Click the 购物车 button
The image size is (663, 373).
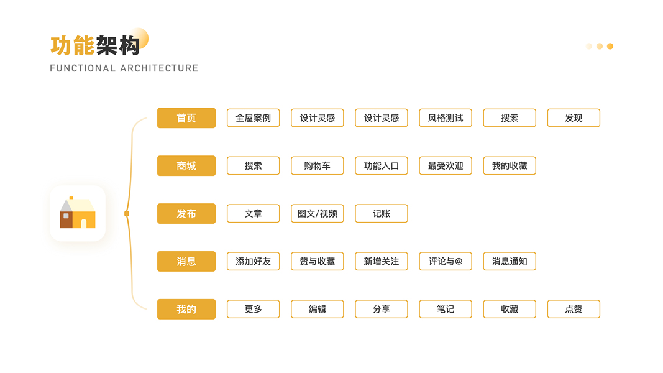(x=318, y=166)
